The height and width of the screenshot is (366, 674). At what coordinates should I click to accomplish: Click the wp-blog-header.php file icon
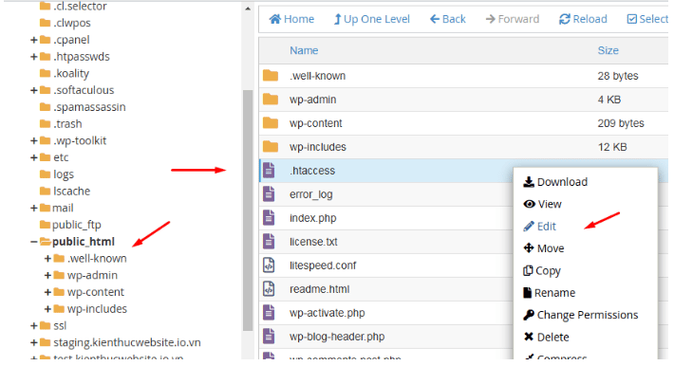[269, 337]
